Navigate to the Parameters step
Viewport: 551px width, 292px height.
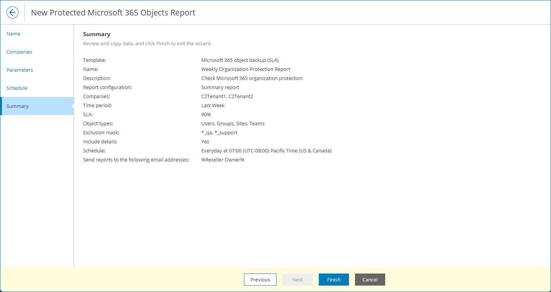pyautogui.click(x=20, y=70)
